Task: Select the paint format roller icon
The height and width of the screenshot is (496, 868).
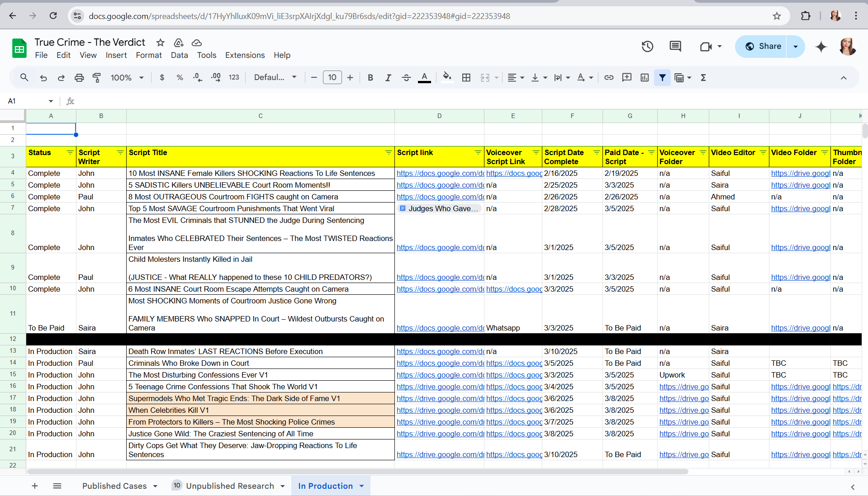Action: 96,77
